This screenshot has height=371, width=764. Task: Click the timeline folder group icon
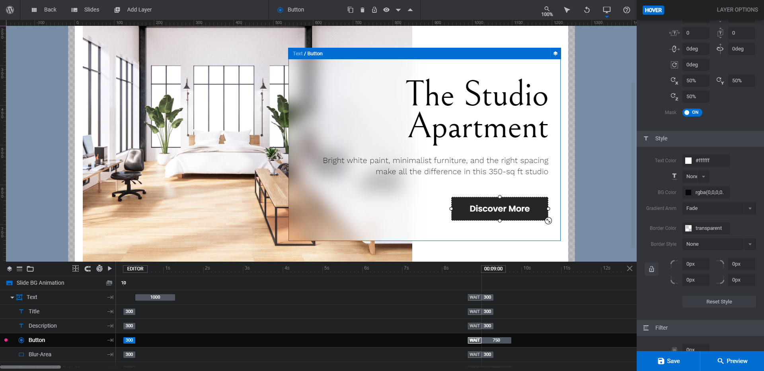[x=30, y=269]
